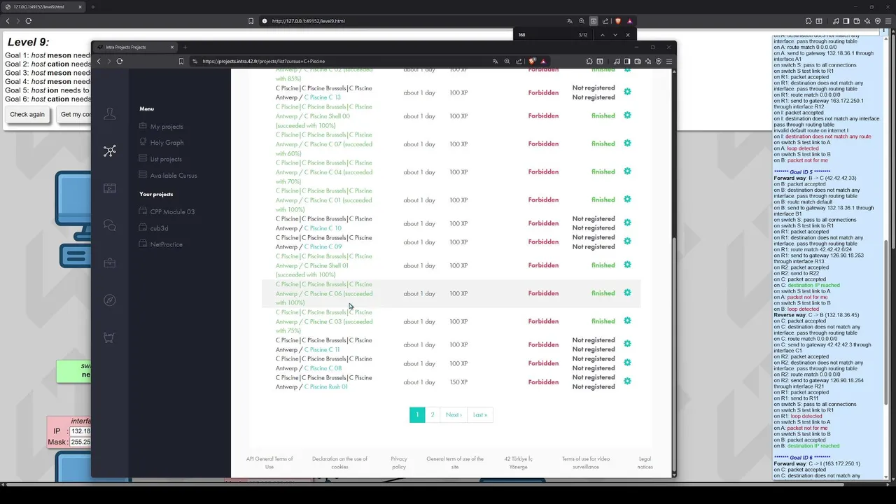Select the projects graph icon in intra sidebar
896x504 pixels.
[110, 150]
